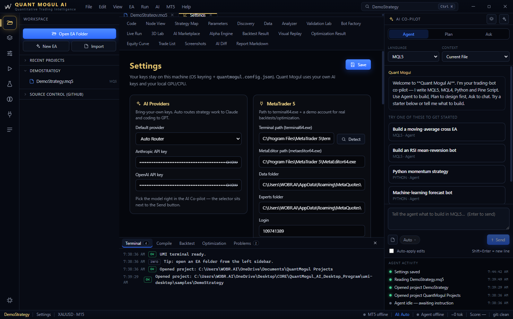Screen dimensions: 513x319
Task: Open the Default provider Auto Router dropdown
Action: click(189, 139)
